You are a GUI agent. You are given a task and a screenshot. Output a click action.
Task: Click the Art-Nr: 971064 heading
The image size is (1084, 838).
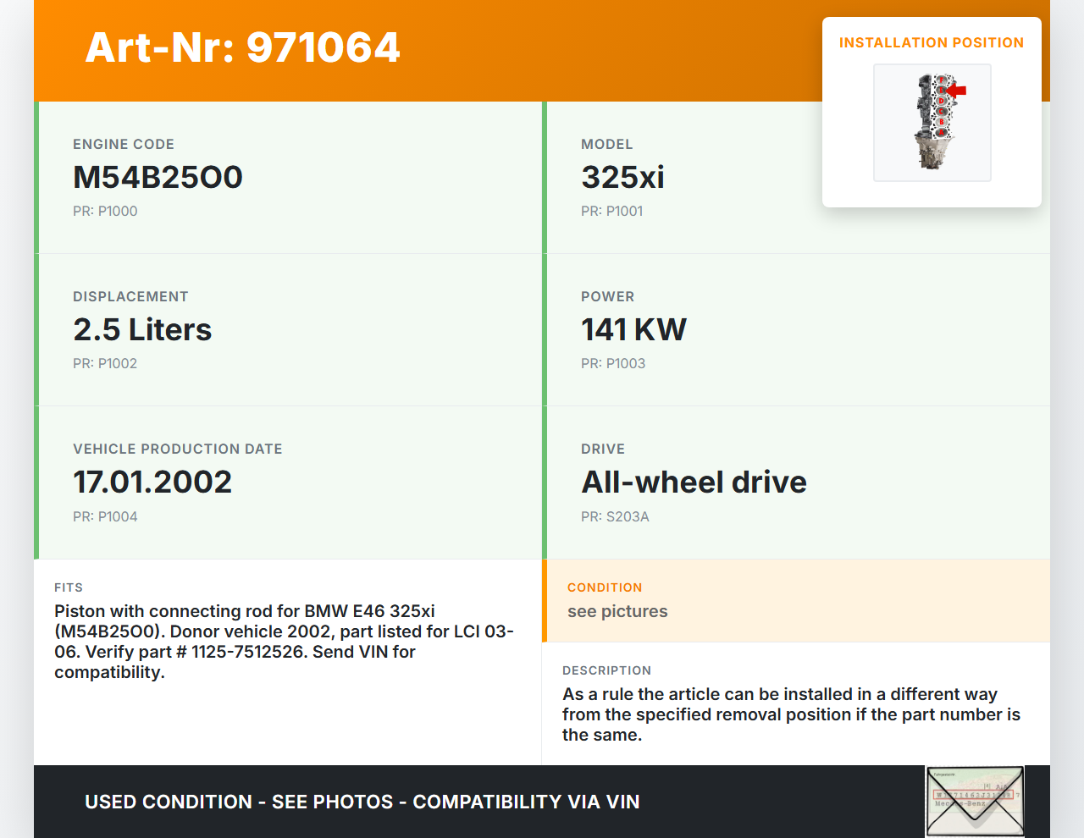point(242,47)
